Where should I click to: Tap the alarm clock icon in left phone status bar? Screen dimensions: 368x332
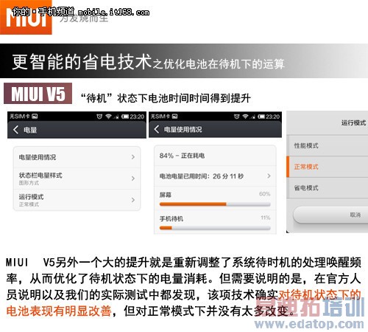pos(99,117)
